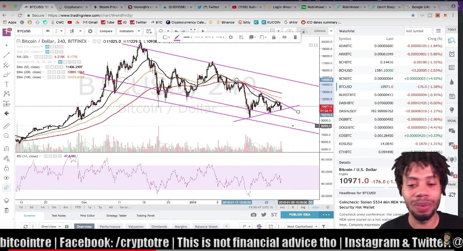Open the ideas lightbulb icon in right sidebar
463x251 pixels.
[452, 110]
